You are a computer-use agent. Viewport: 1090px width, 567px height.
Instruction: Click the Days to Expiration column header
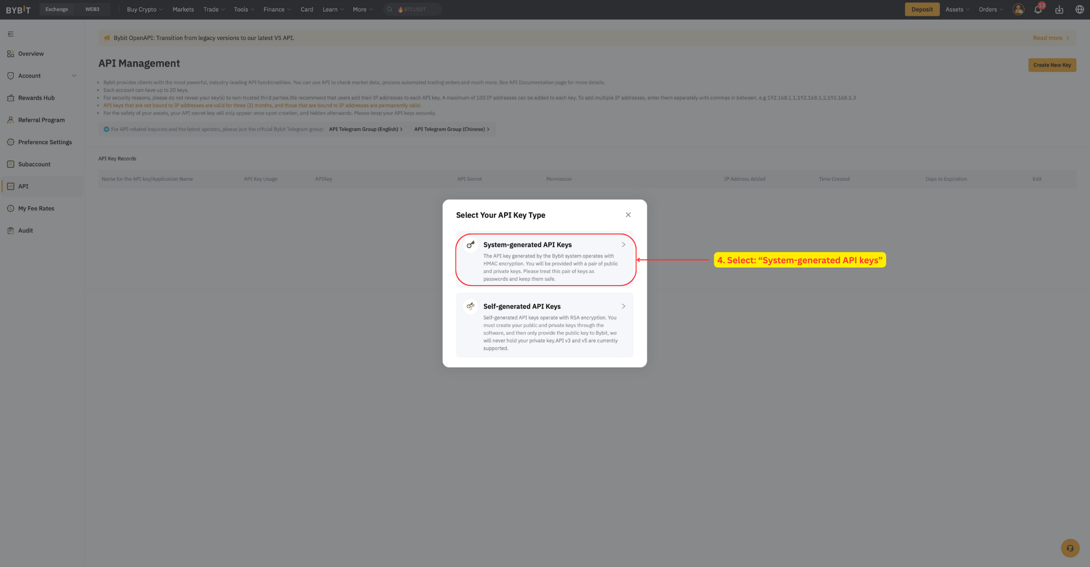tap(946, 179)
